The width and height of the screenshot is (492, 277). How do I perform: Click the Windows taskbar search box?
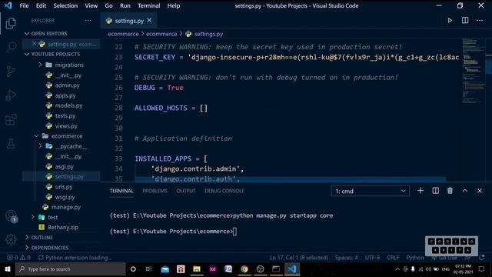coord(71,269)
